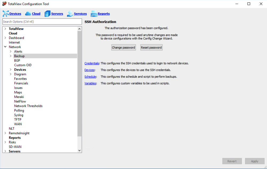Open the Devices toolbar link

point(15,14)
